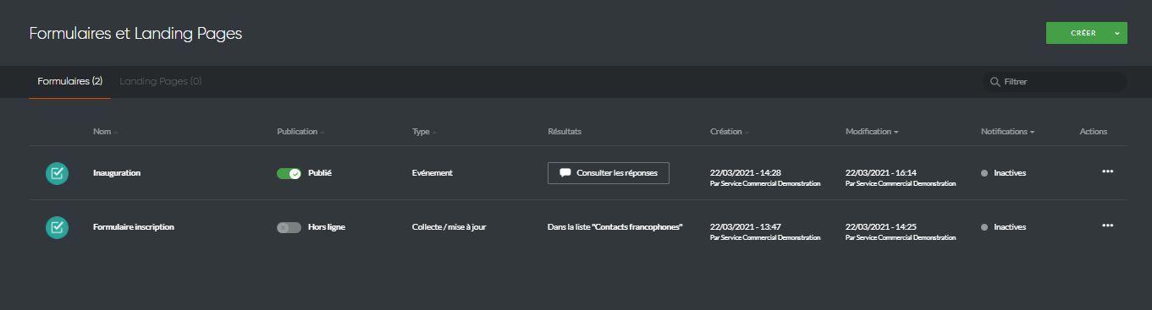
Task: Click modification date 22/03/2021 - 14:25
Action: coord(881,226)
